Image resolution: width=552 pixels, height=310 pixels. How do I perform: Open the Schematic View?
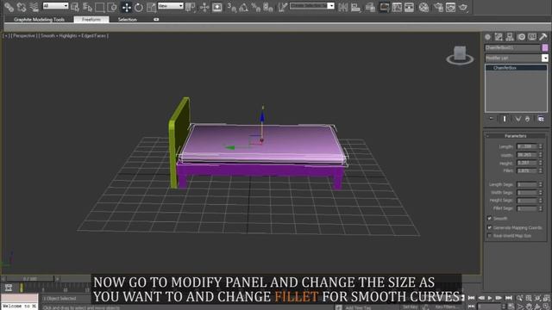409,7
